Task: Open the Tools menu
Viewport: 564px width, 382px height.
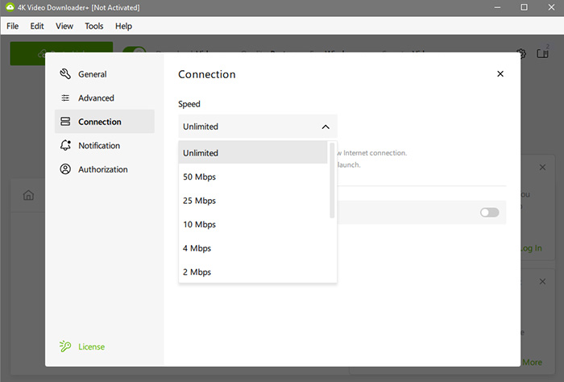Action: point(94,27)
